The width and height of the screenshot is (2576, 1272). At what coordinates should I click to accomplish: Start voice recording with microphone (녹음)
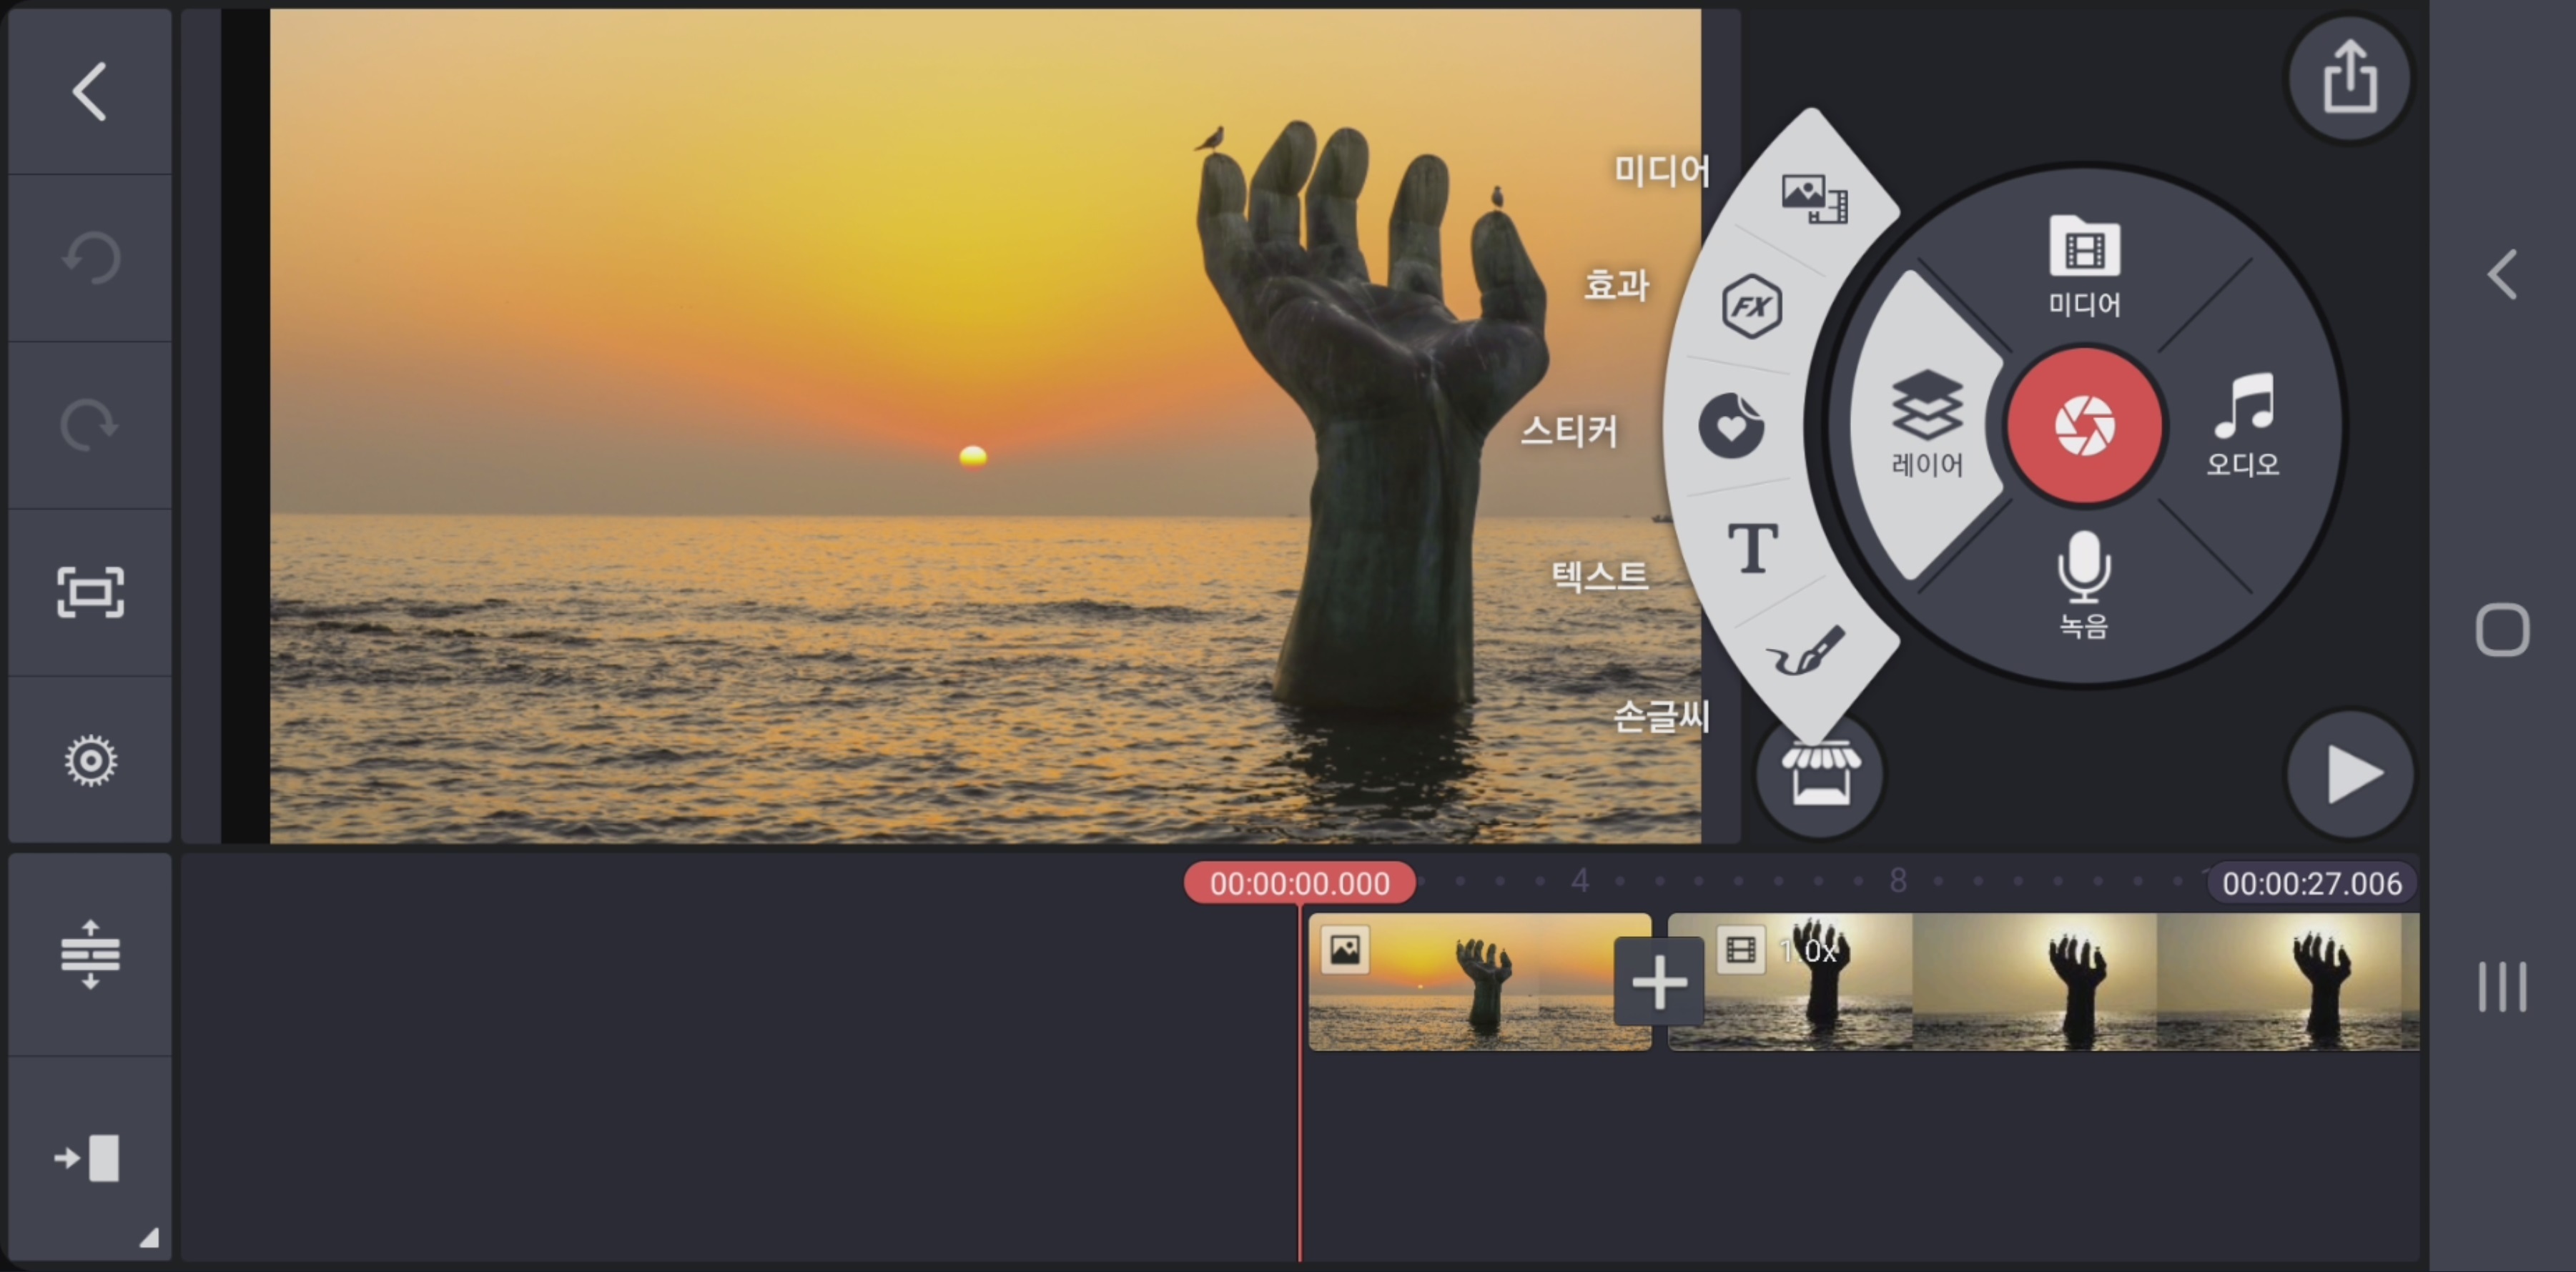2084,585
